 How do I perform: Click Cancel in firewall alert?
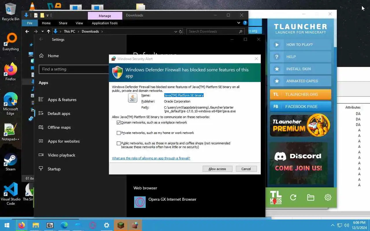(246, 169)
